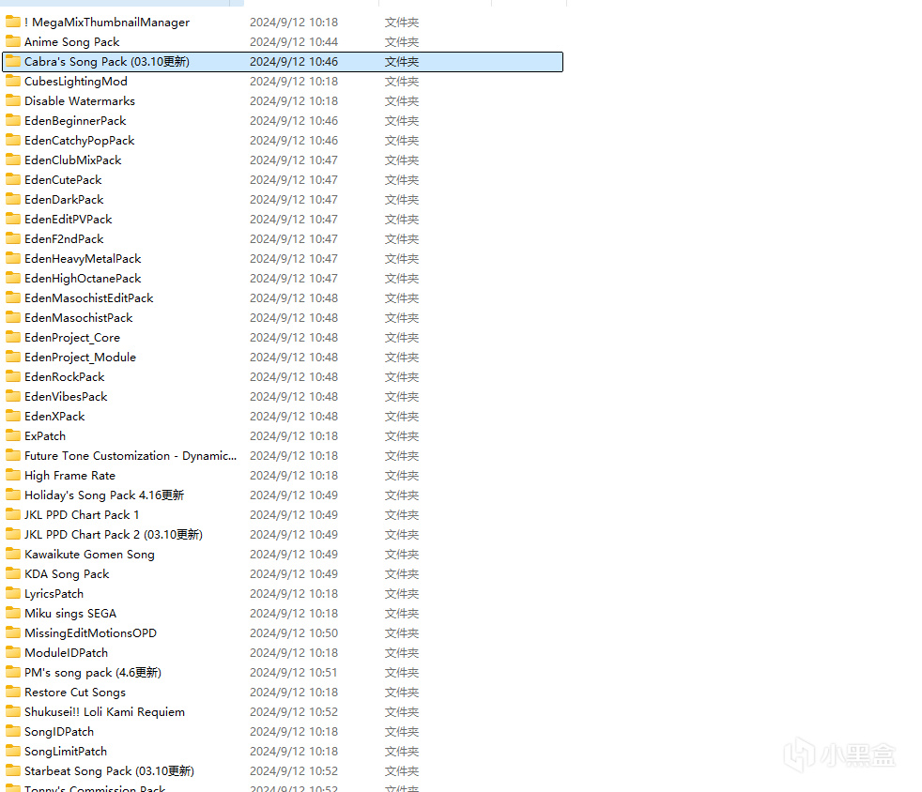Click the EdenClubMixPack folder icon
The width and height of the screenshot is (922, 792).
(x=13, y=160)
